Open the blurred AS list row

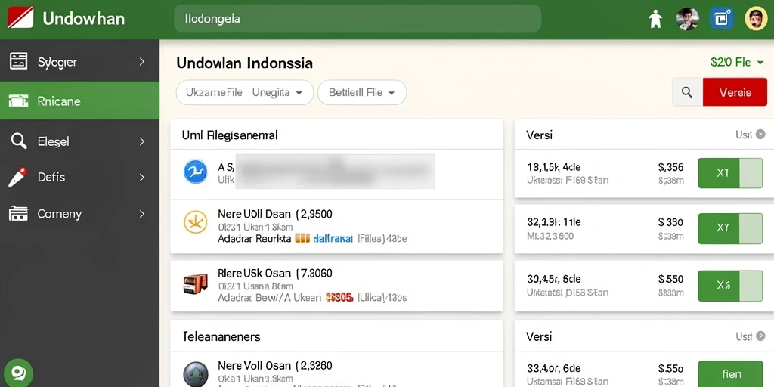coord(336,175)
